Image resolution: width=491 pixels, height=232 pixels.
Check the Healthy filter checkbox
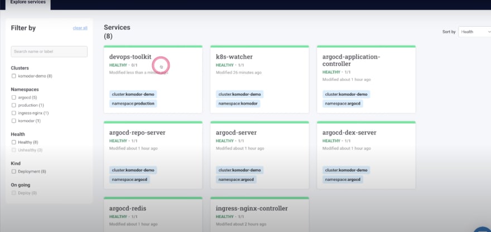[x=14, y=142]
